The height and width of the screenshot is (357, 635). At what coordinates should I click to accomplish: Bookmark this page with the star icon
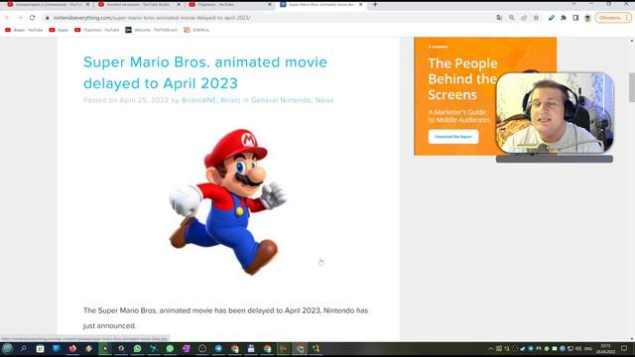(536, 18)
